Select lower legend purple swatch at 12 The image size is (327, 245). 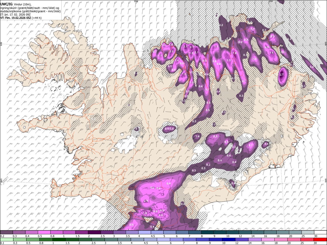(242, 239)
